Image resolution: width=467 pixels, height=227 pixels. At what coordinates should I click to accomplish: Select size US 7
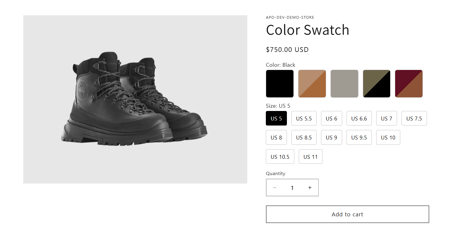tap(386, 118)
